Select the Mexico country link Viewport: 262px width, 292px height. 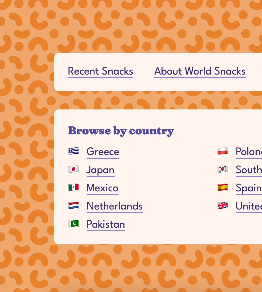click(102, 188)
